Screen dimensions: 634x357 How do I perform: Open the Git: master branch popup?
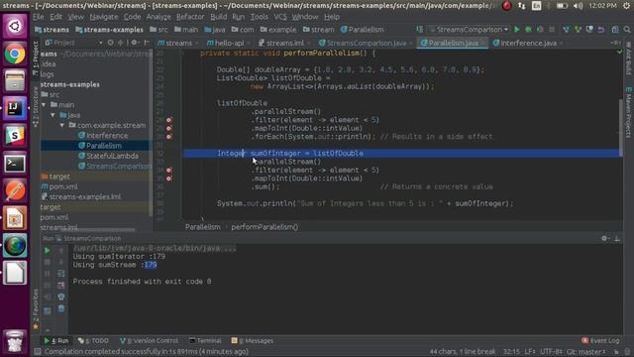coord(586,352)
